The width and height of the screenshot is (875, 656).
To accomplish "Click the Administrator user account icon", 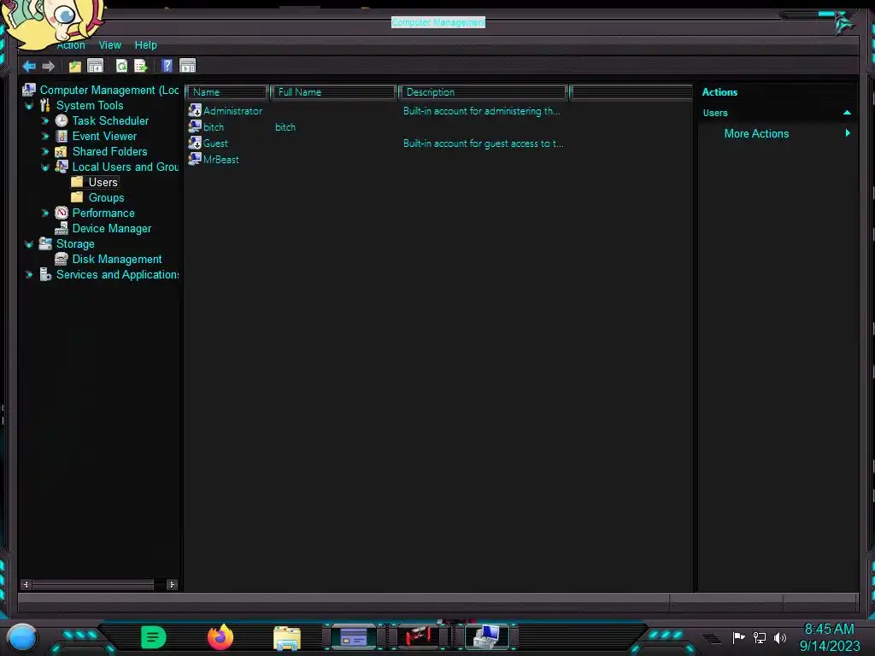I will [x=195, y=110].
